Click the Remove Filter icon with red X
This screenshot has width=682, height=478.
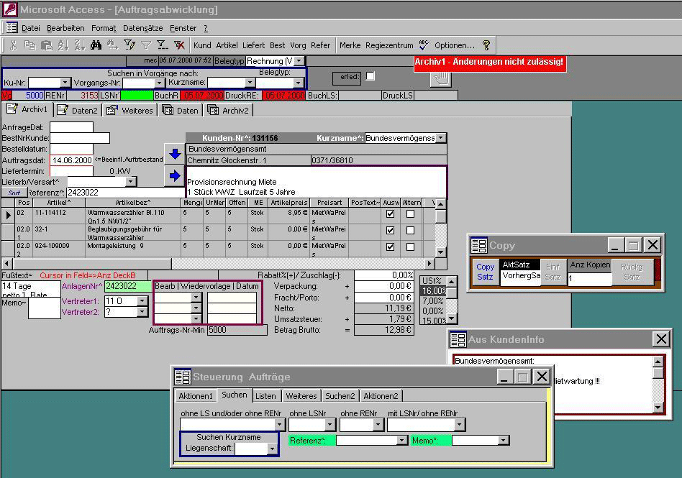tap(179, 45)
